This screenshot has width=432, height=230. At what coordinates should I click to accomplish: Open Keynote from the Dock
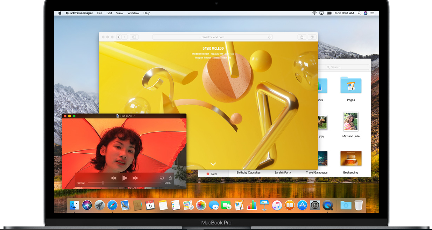point(264,205)
